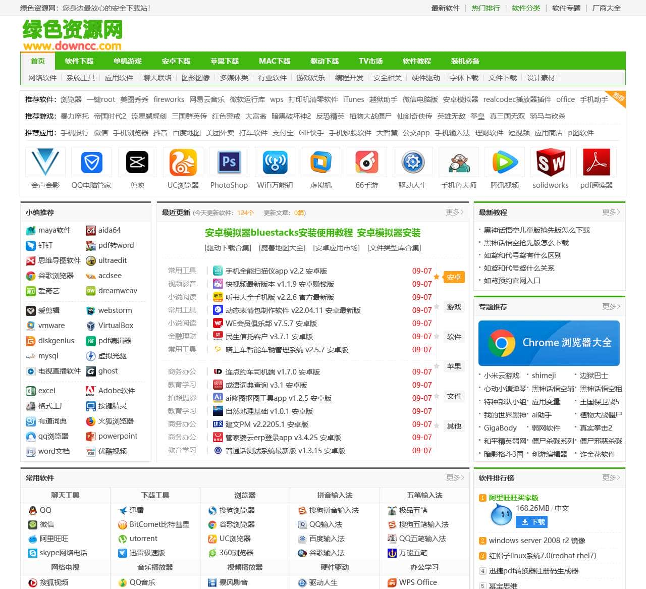
Task: Expand 更多 in 最新教程 header
Action: [611, 212]
